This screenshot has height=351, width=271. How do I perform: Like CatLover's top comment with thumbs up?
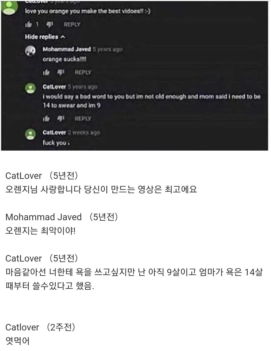click(x=29, y=24)
